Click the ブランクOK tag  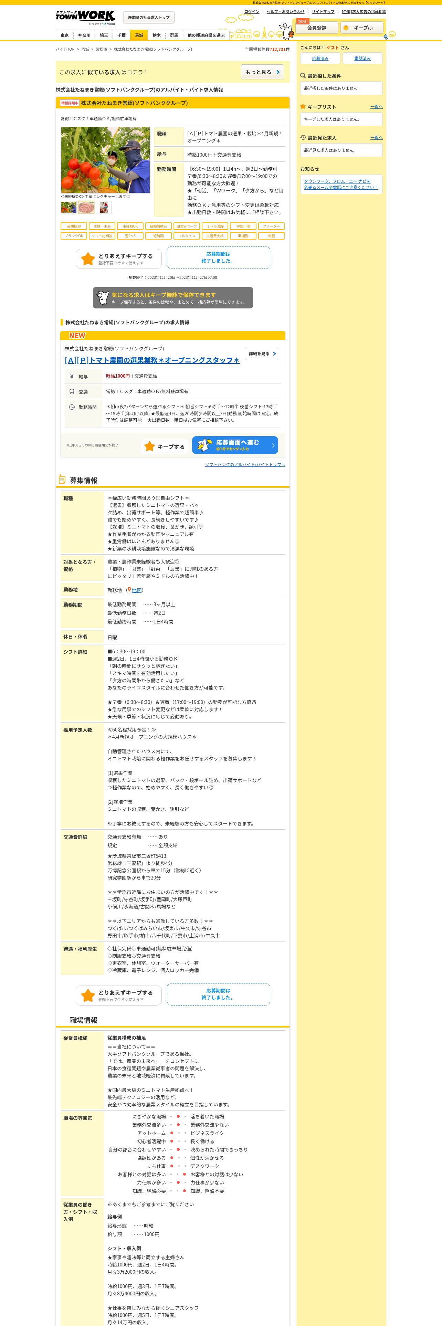[x=74, y=236]
